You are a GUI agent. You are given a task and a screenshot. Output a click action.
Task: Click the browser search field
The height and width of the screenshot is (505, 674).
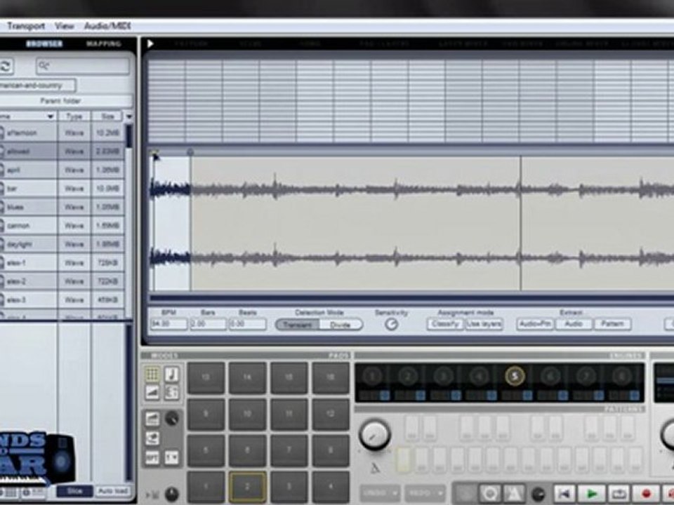coord(83,66)
